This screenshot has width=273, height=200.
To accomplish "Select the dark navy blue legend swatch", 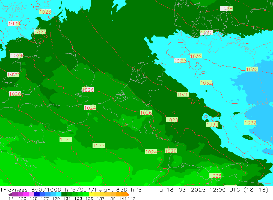I will (x=37, y=195).
